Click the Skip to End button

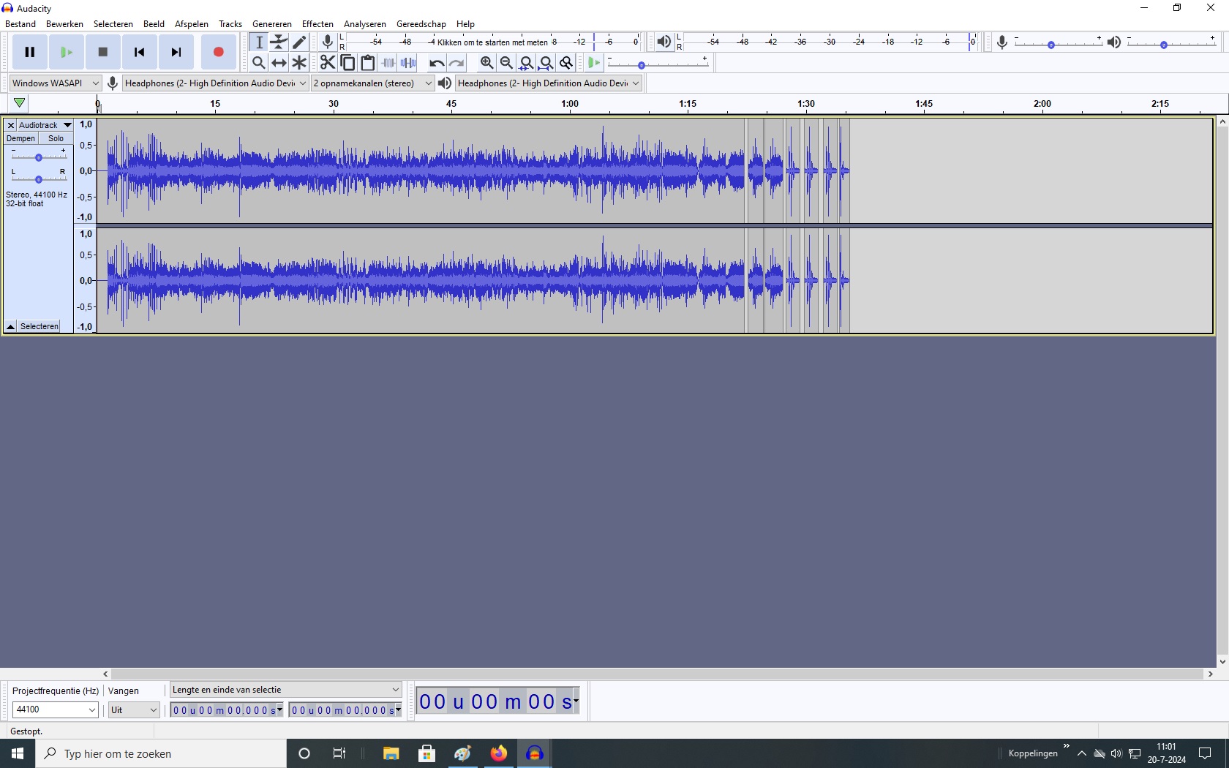pyautogui.click(x=176, y=52)
